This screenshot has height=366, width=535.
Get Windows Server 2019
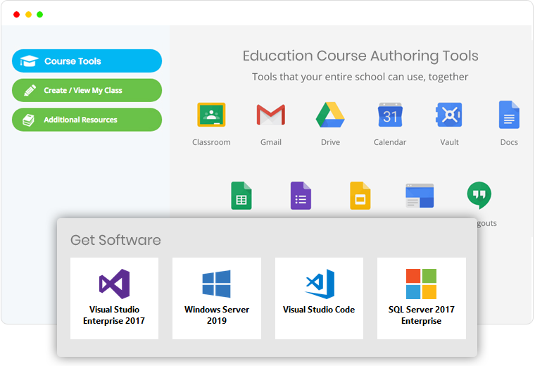click(217, 298)
